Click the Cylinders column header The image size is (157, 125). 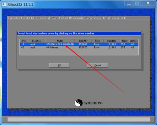[112, 41]
